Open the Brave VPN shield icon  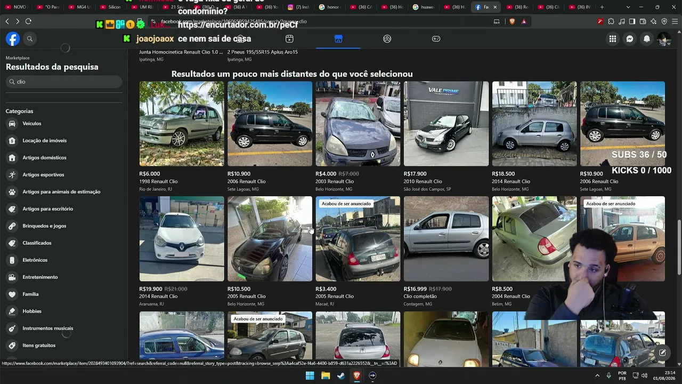(x=664, y=21)
